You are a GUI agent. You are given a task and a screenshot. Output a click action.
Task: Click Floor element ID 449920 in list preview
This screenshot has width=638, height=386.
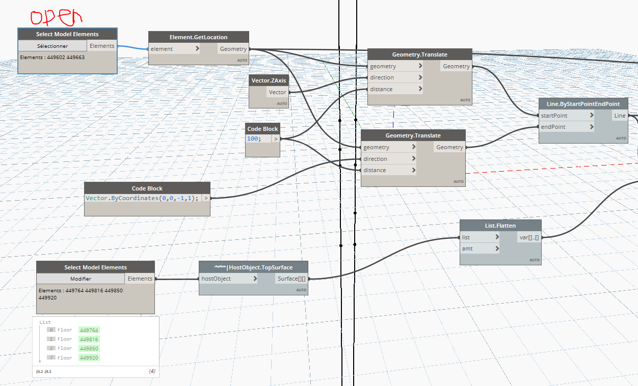(89, 357)
